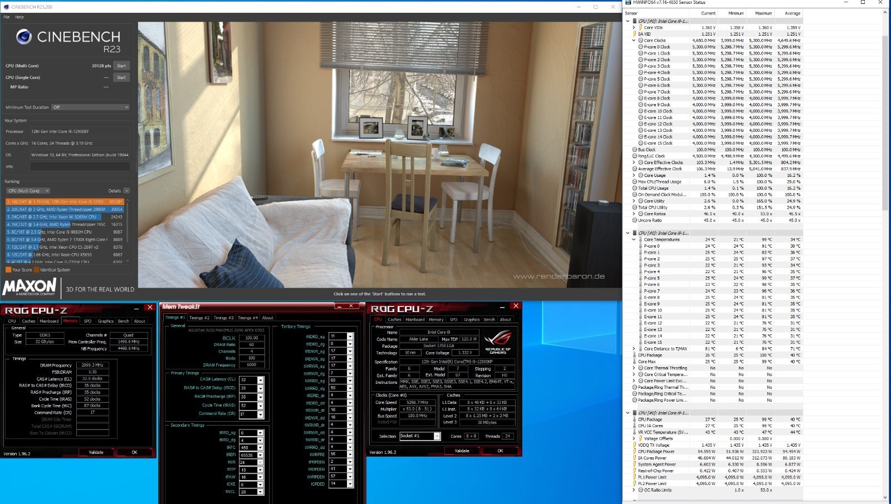The height and width of the screenshot is (504, 891).
Task: Open the tREFI dropdown in Mem TweakIt
Action: tap(260, 455)
